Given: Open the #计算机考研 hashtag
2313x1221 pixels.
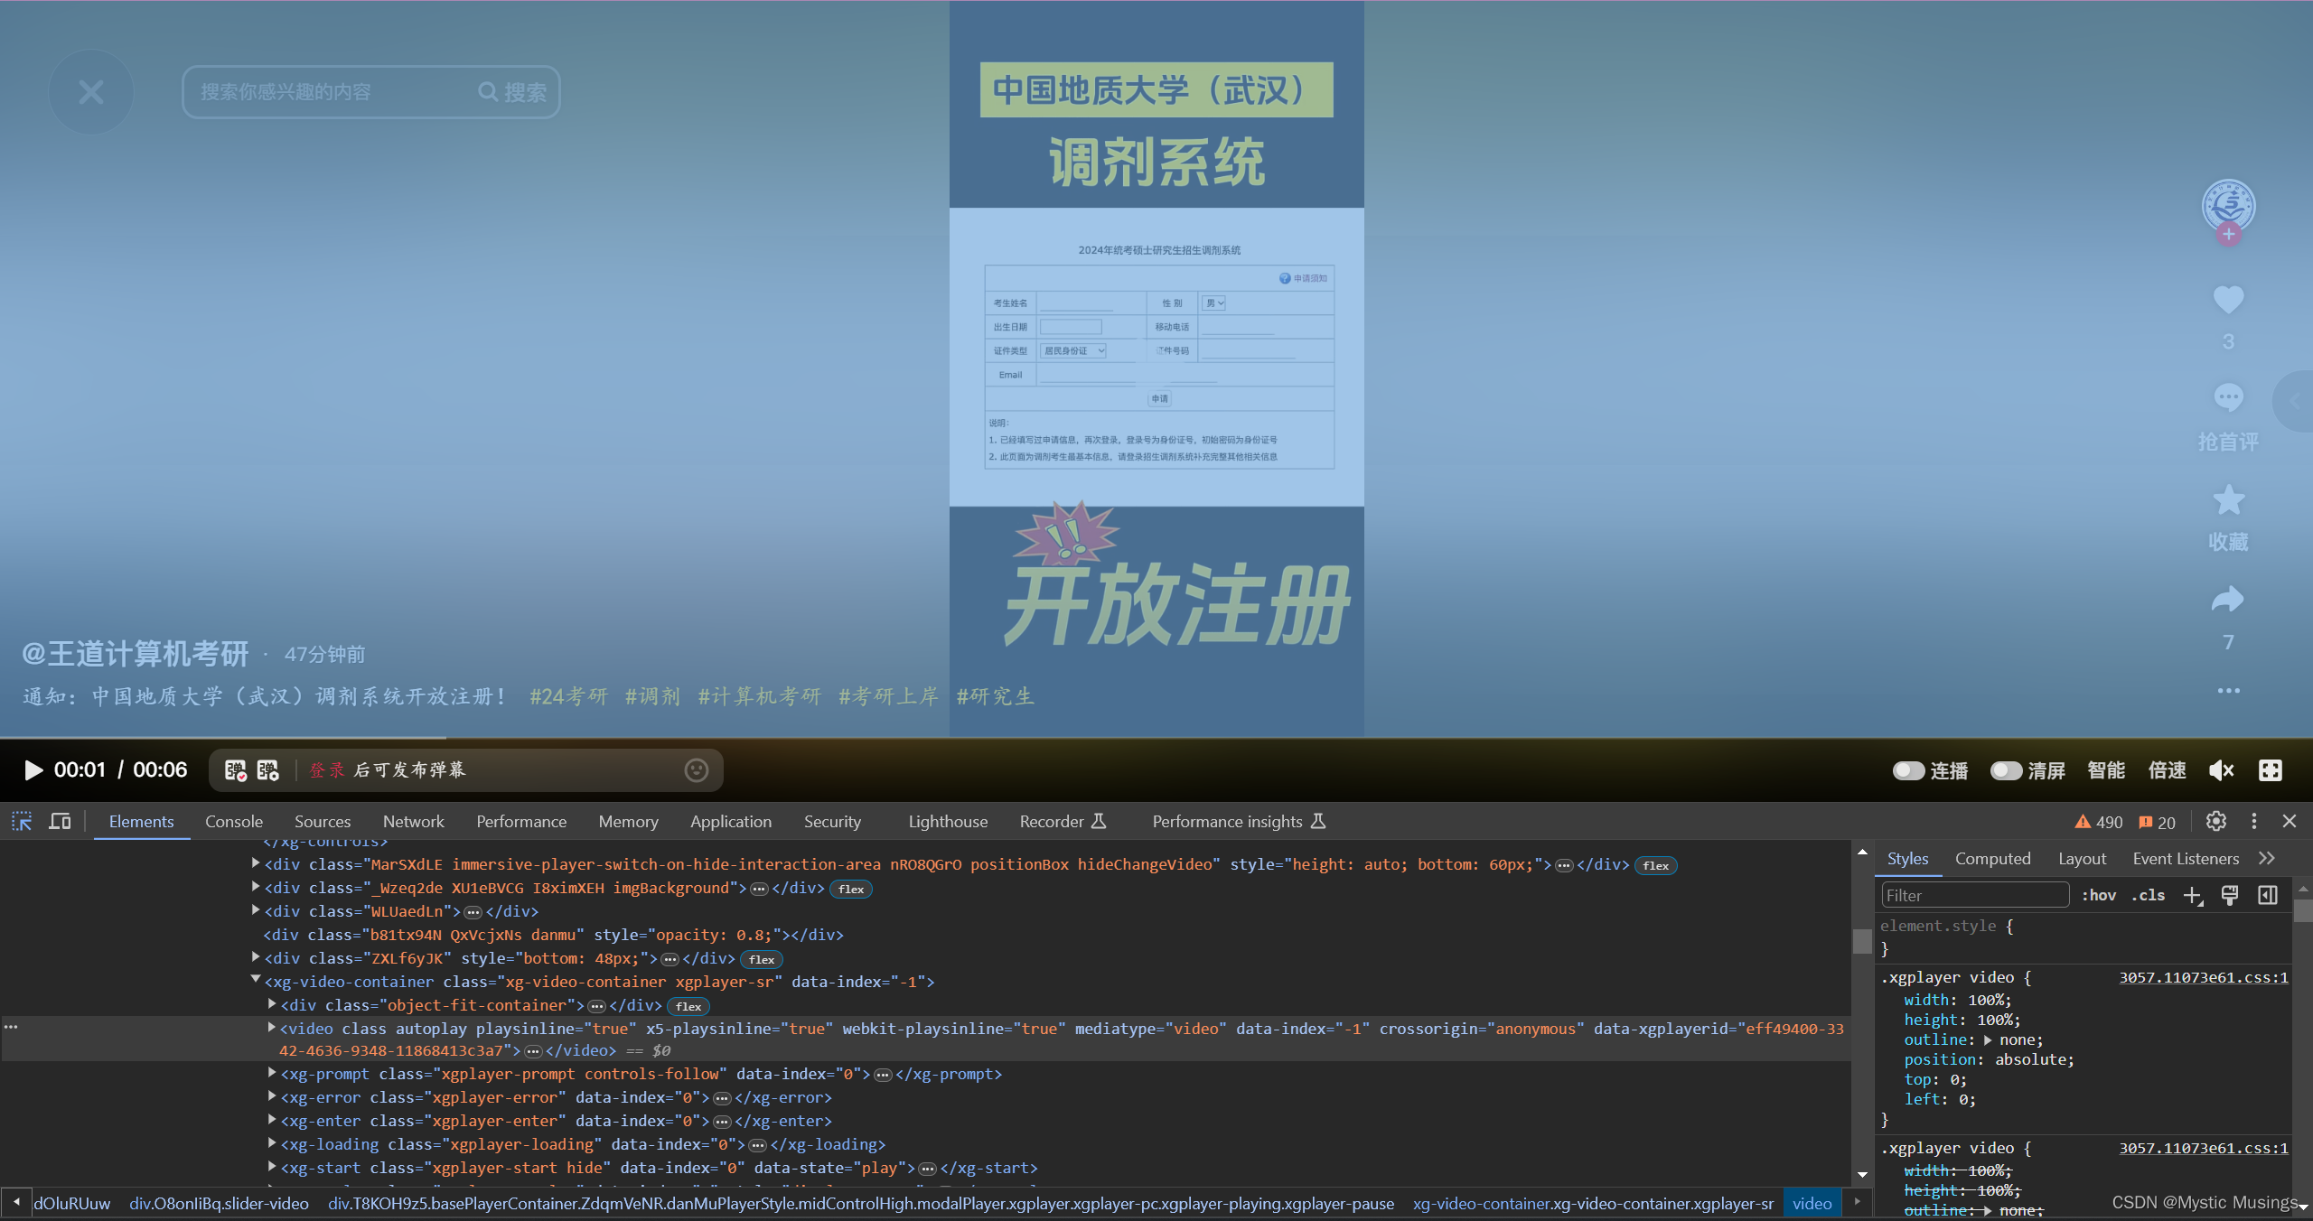Looking at the screenshot, I should 760,696.
